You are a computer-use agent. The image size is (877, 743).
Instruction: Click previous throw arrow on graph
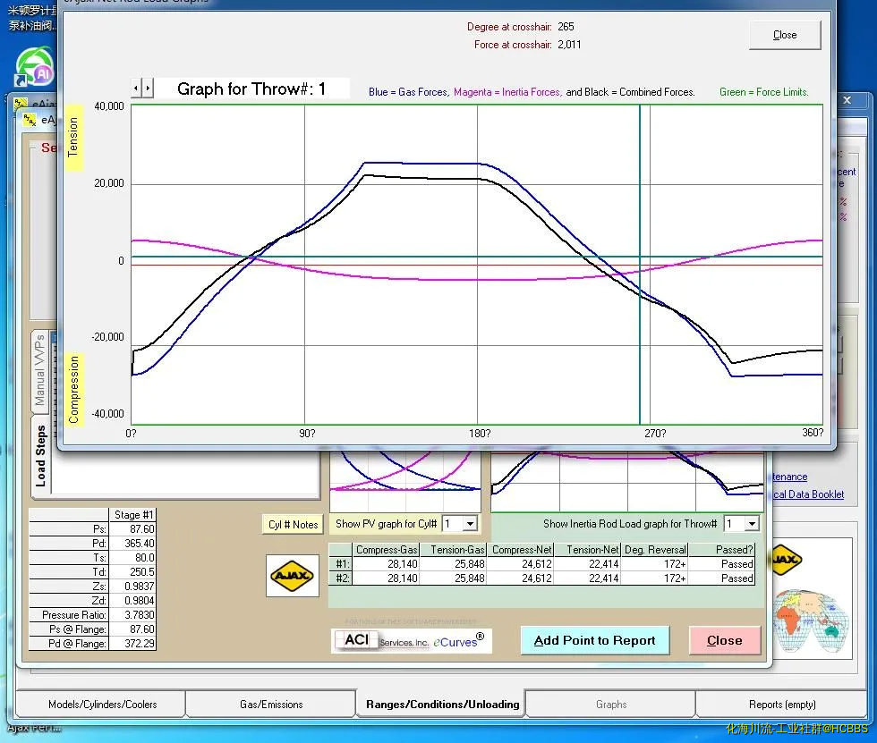coord(136,88)
